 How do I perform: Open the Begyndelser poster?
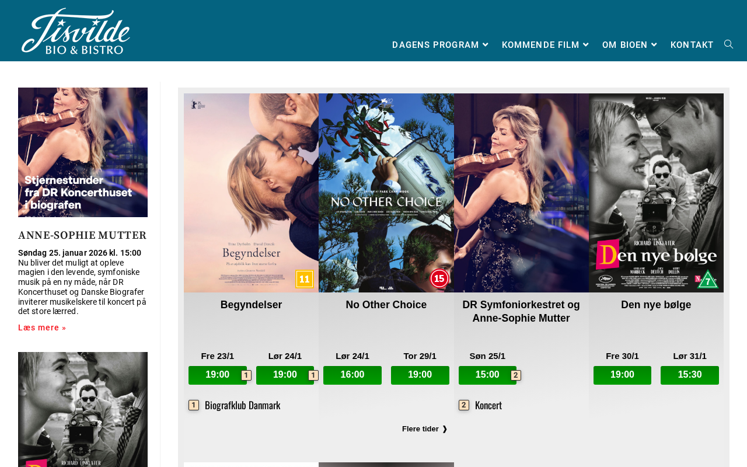(251, 193)
